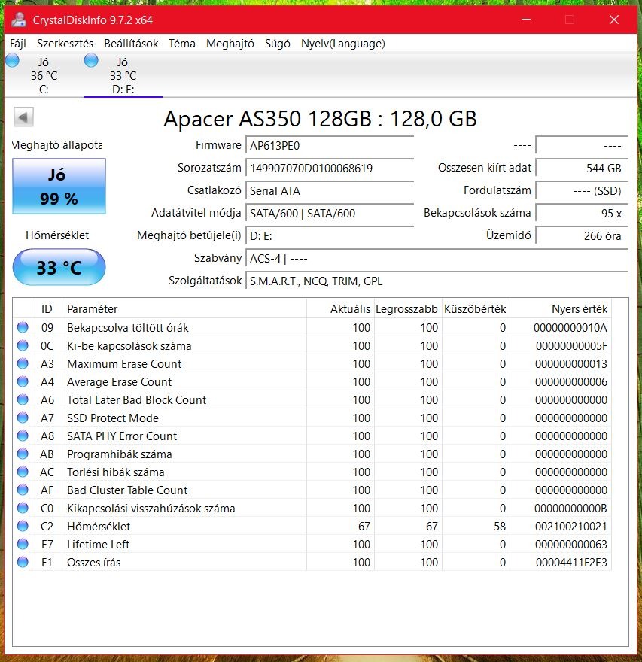Click the raw value 000000000006
This screenshot has height=662, width=642.
coord(571,382)
